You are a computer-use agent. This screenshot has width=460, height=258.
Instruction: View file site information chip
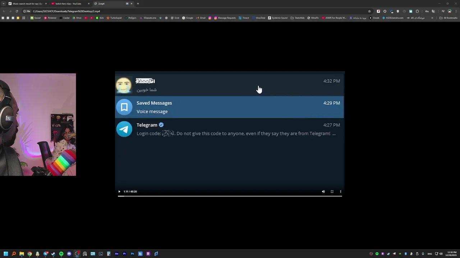pyautogui.click(x=27, y=11)
